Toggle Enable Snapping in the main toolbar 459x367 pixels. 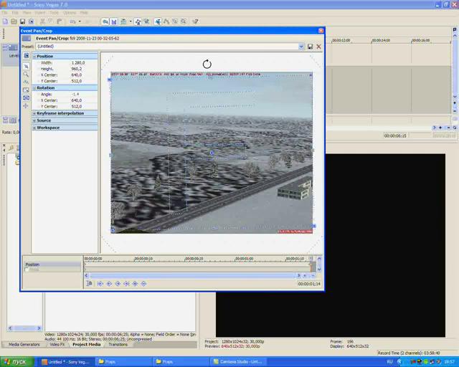pos(105,22)
